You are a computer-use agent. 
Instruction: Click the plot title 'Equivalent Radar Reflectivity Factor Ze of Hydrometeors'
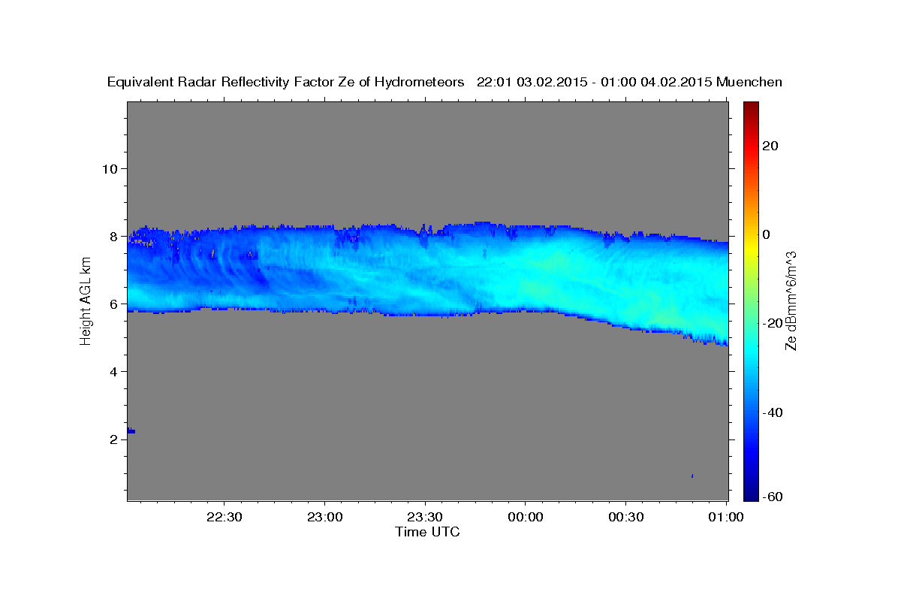click(286, 82)
